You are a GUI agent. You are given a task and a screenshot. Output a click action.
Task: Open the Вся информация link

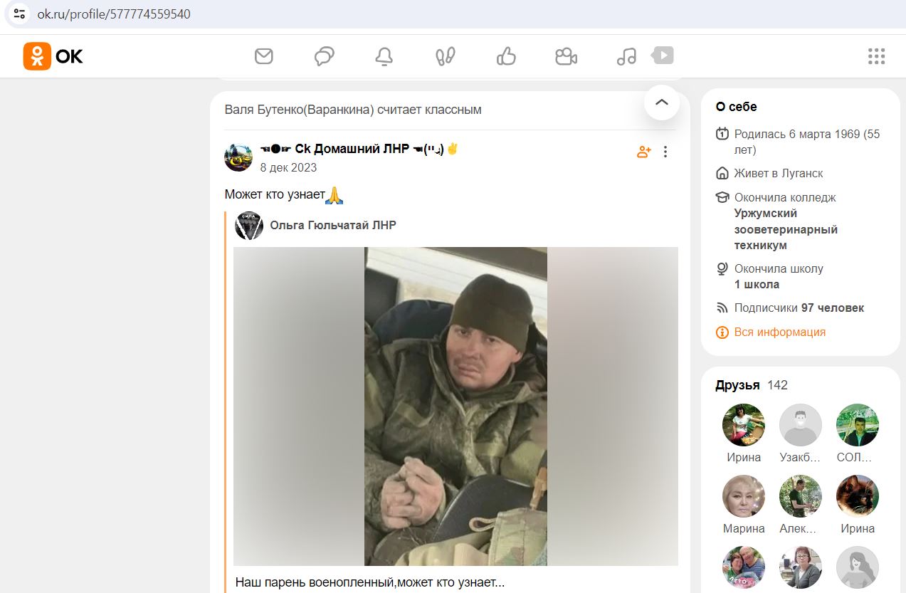click(780, 332)
